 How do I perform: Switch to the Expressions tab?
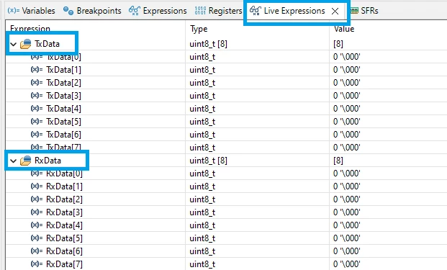[158, 11]
